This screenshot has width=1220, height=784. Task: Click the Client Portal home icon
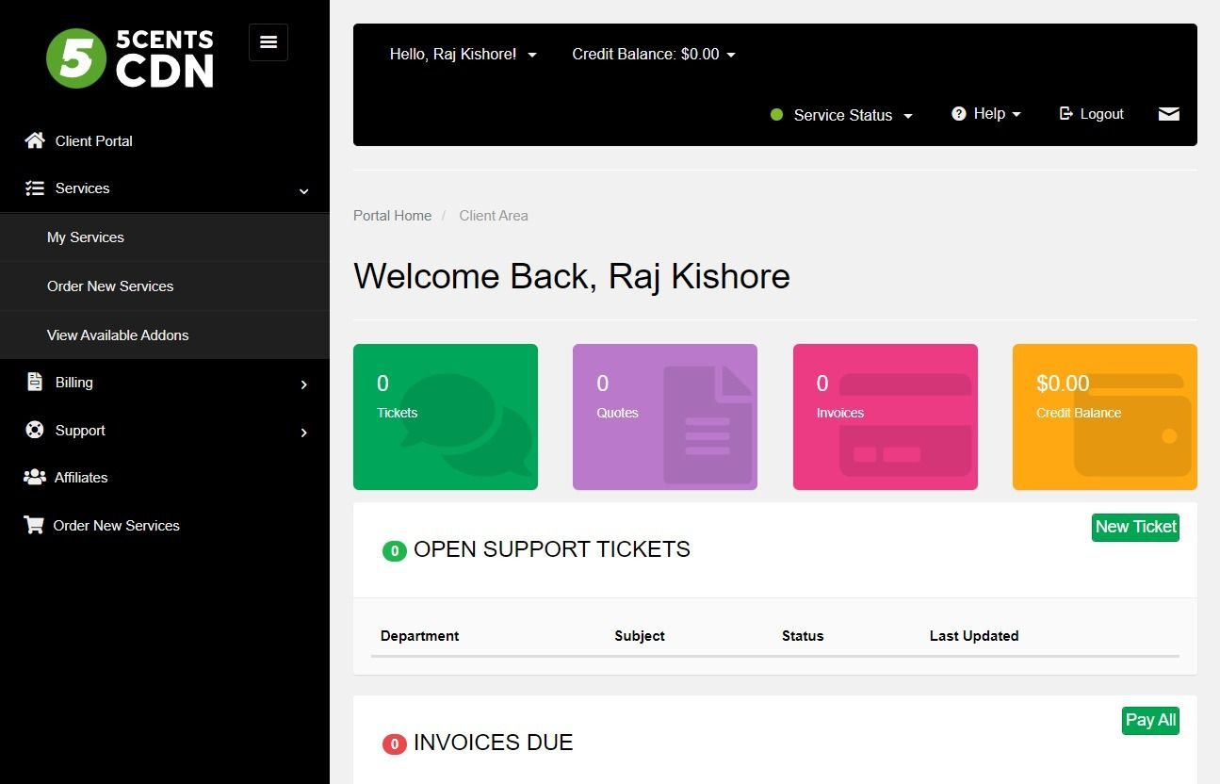tap(35, 140)
